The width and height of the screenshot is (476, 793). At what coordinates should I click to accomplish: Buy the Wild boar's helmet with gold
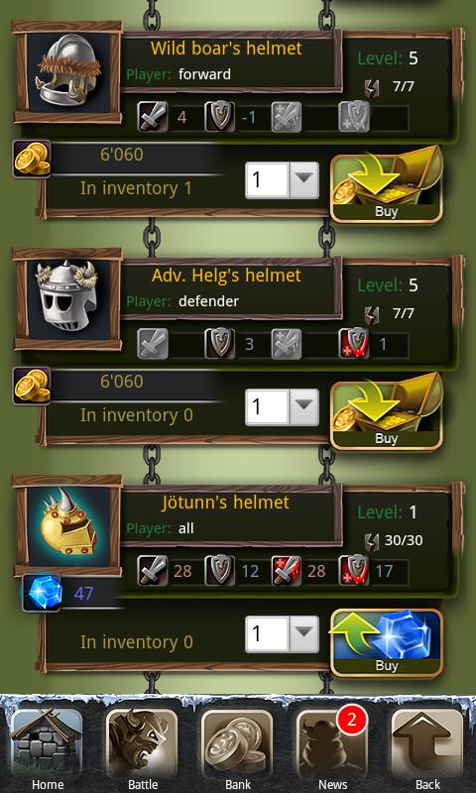tap(387, 184)
